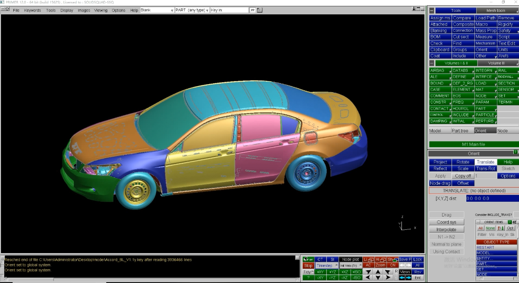This screenshot has width=519, height=283.
Task: Set view to -XY orientation
Action: click(x=320, y=278)
